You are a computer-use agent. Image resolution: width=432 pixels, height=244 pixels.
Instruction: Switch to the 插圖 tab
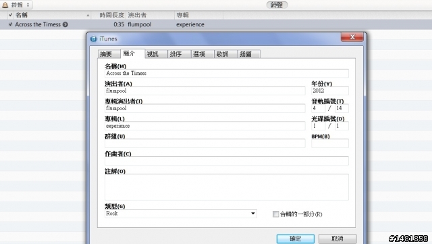pyautogui.click(x=249, y=54)
